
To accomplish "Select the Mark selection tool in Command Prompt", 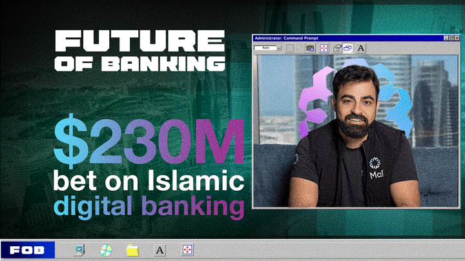I will pyautogui.click(x=289, y=48).
